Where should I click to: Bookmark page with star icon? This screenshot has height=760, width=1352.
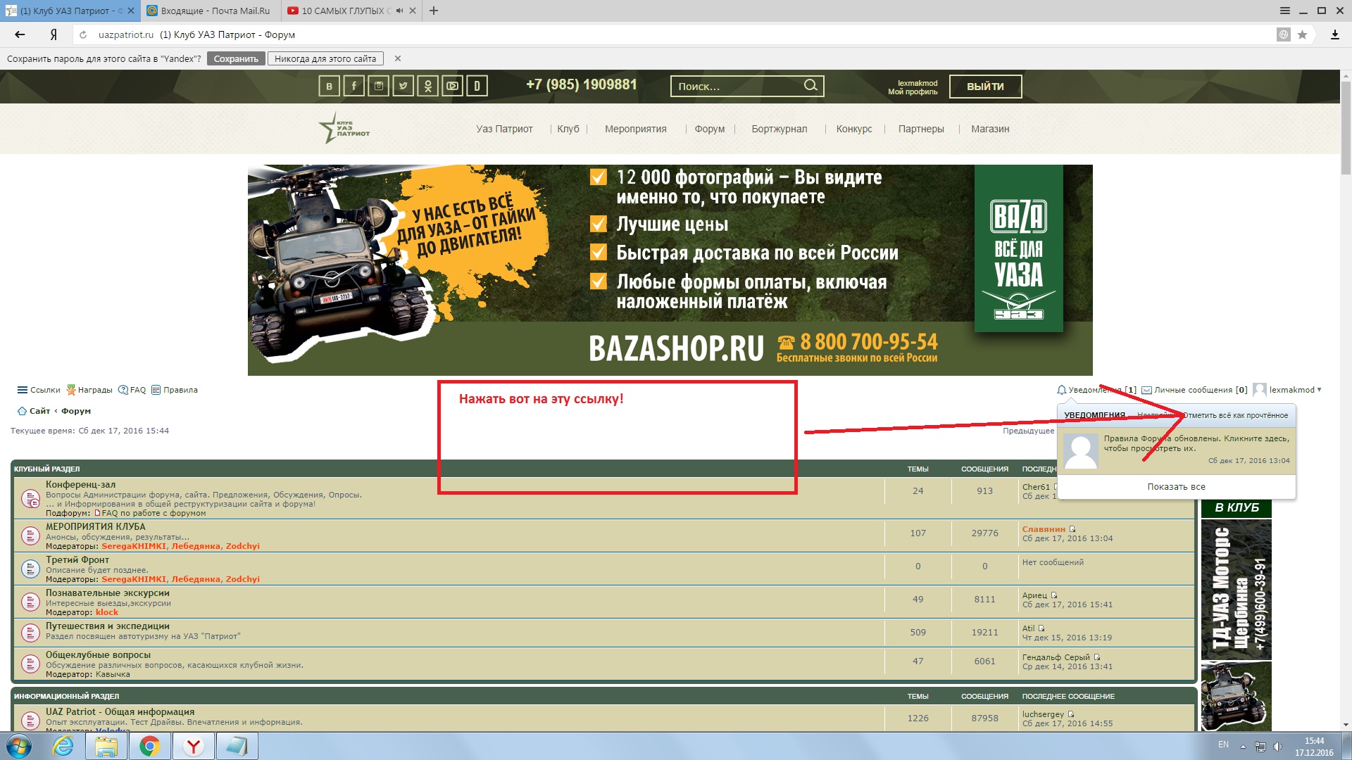coord(1302,34)
